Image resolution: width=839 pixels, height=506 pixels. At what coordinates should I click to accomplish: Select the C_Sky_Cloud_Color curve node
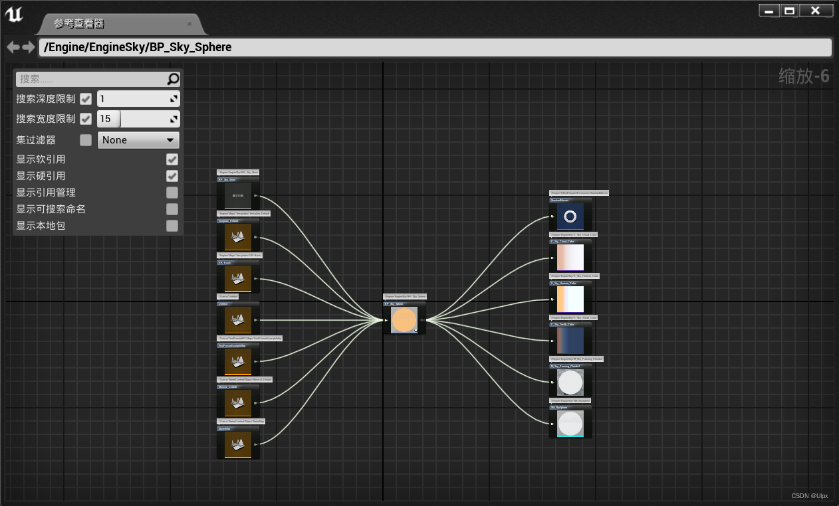tap(570, 258)
